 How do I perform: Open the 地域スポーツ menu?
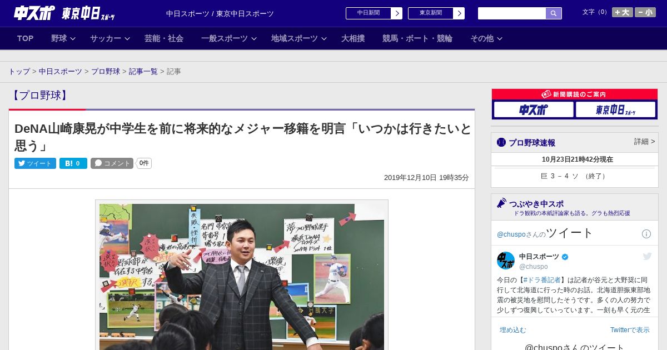(x=295, y=38)
